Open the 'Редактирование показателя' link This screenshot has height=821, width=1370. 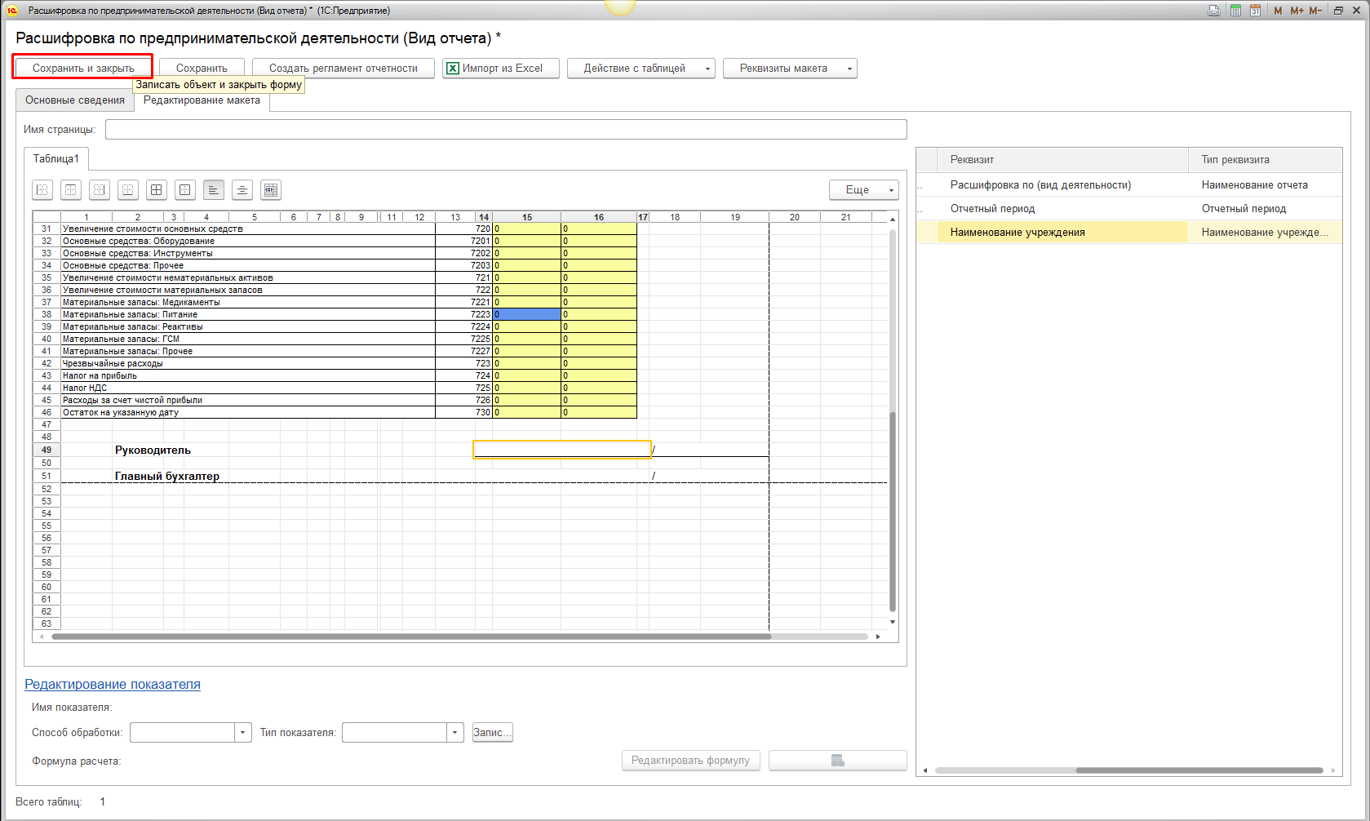(113, 685)
